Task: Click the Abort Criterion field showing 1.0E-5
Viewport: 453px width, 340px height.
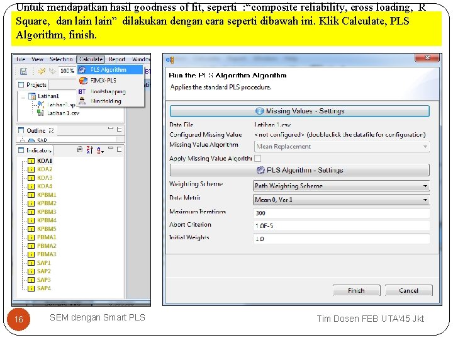Action: (342, 226)
